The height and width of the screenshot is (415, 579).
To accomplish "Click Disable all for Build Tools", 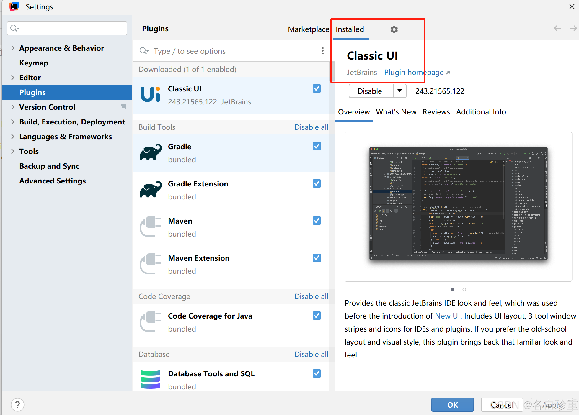I will click(x=311, y=127).
